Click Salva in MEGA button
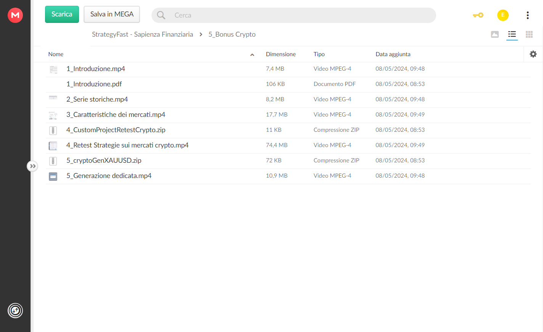543x332 pixels. [112, 14]
